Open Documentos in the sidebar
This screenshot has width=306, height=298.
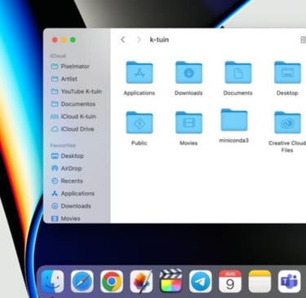pos(73,104)
